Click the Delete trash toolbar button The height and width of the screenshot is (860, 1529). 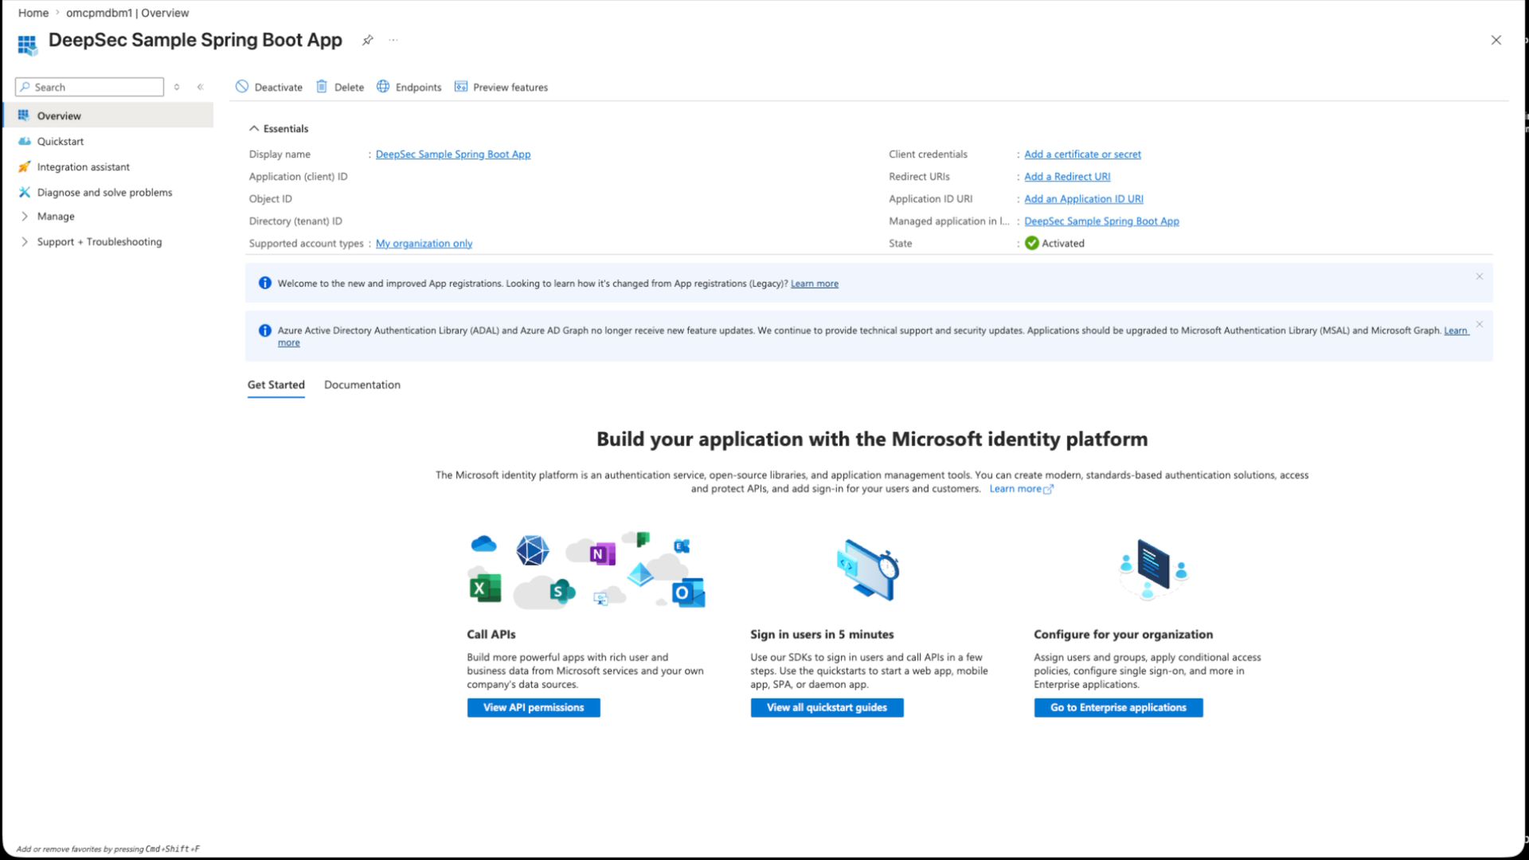[x=340, y=87]
